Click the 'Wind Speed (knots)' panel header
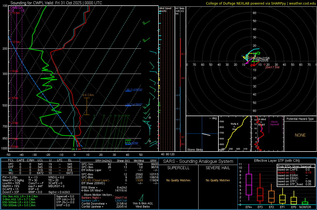 [165, 9]
